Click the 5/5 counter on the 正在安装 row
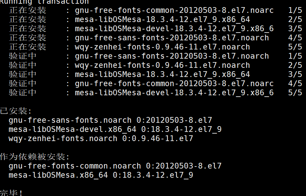Screen dimensions: 306x196 295,47
